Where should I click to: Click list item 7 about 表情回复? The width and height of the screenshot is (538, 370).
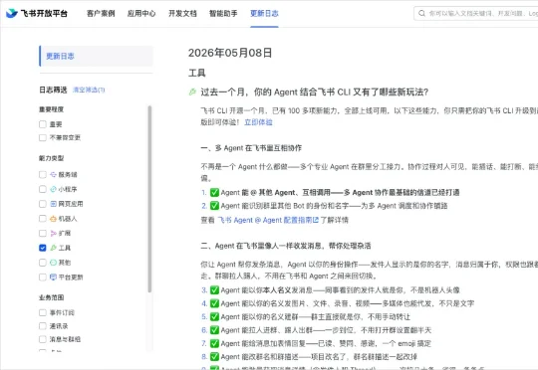317,343
